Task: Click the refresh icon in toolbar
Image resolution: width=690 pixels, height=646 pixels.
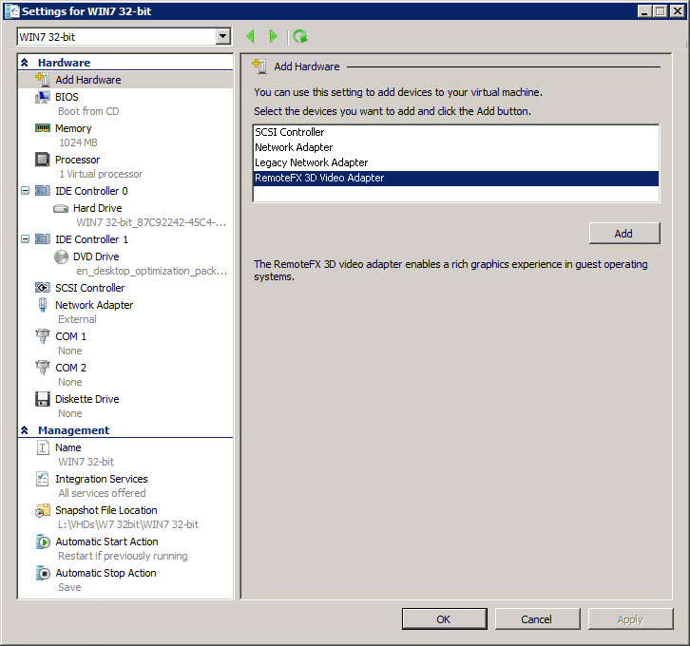Action: [300, 36]
